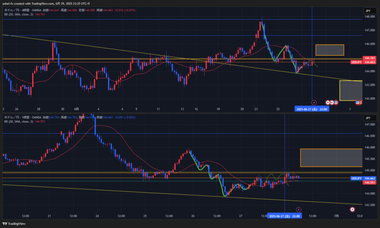380x228 pixels.
Task: Click the 2025-06-27 22:00 date label on the 1-hour chart
Action: [285, 216]
